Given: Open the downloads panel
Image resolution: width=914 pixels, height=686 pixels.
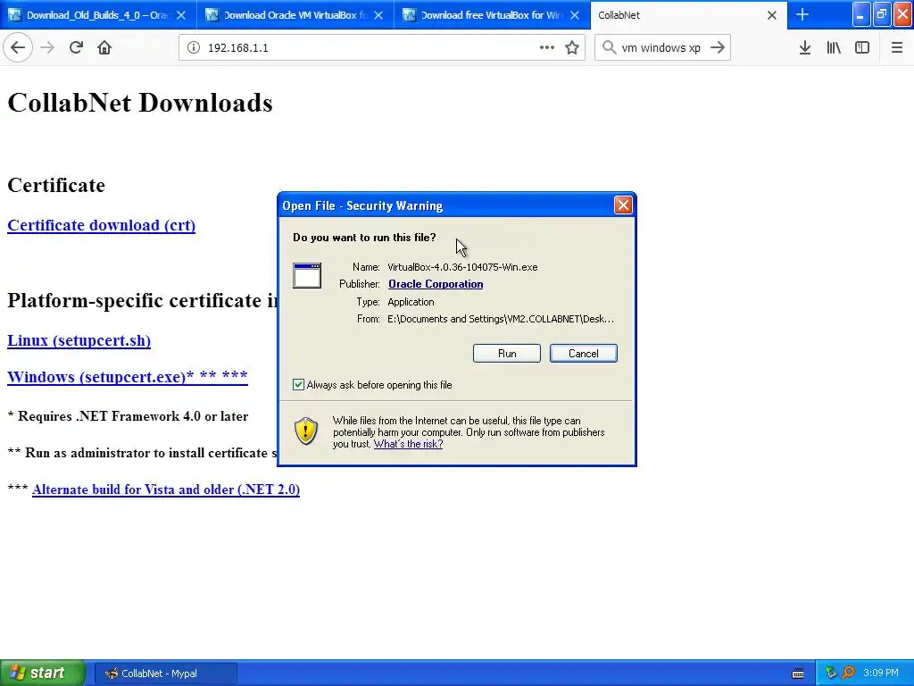Looking at the screenshot, I should point(805,47).
